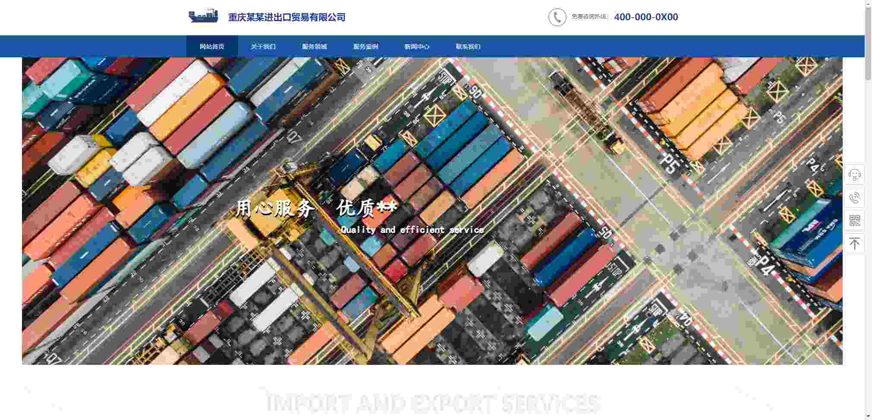Click the back-to-top arrow icon
Image resolution: width=872 pixels, height=420 pixels.
point(854,243)
